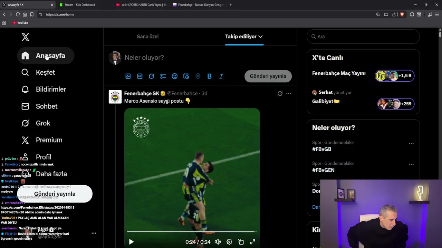Open Profil page
The height and width of the screenshot is (248, 442).
pyautogui.click(x=36, y=157)
